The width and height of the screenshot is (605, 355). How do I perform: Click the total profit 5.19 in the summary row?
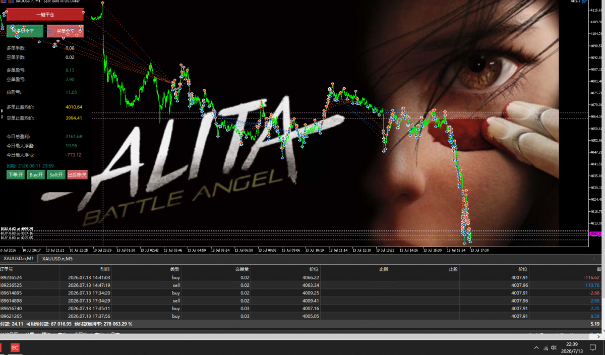(x=596, y=324)
